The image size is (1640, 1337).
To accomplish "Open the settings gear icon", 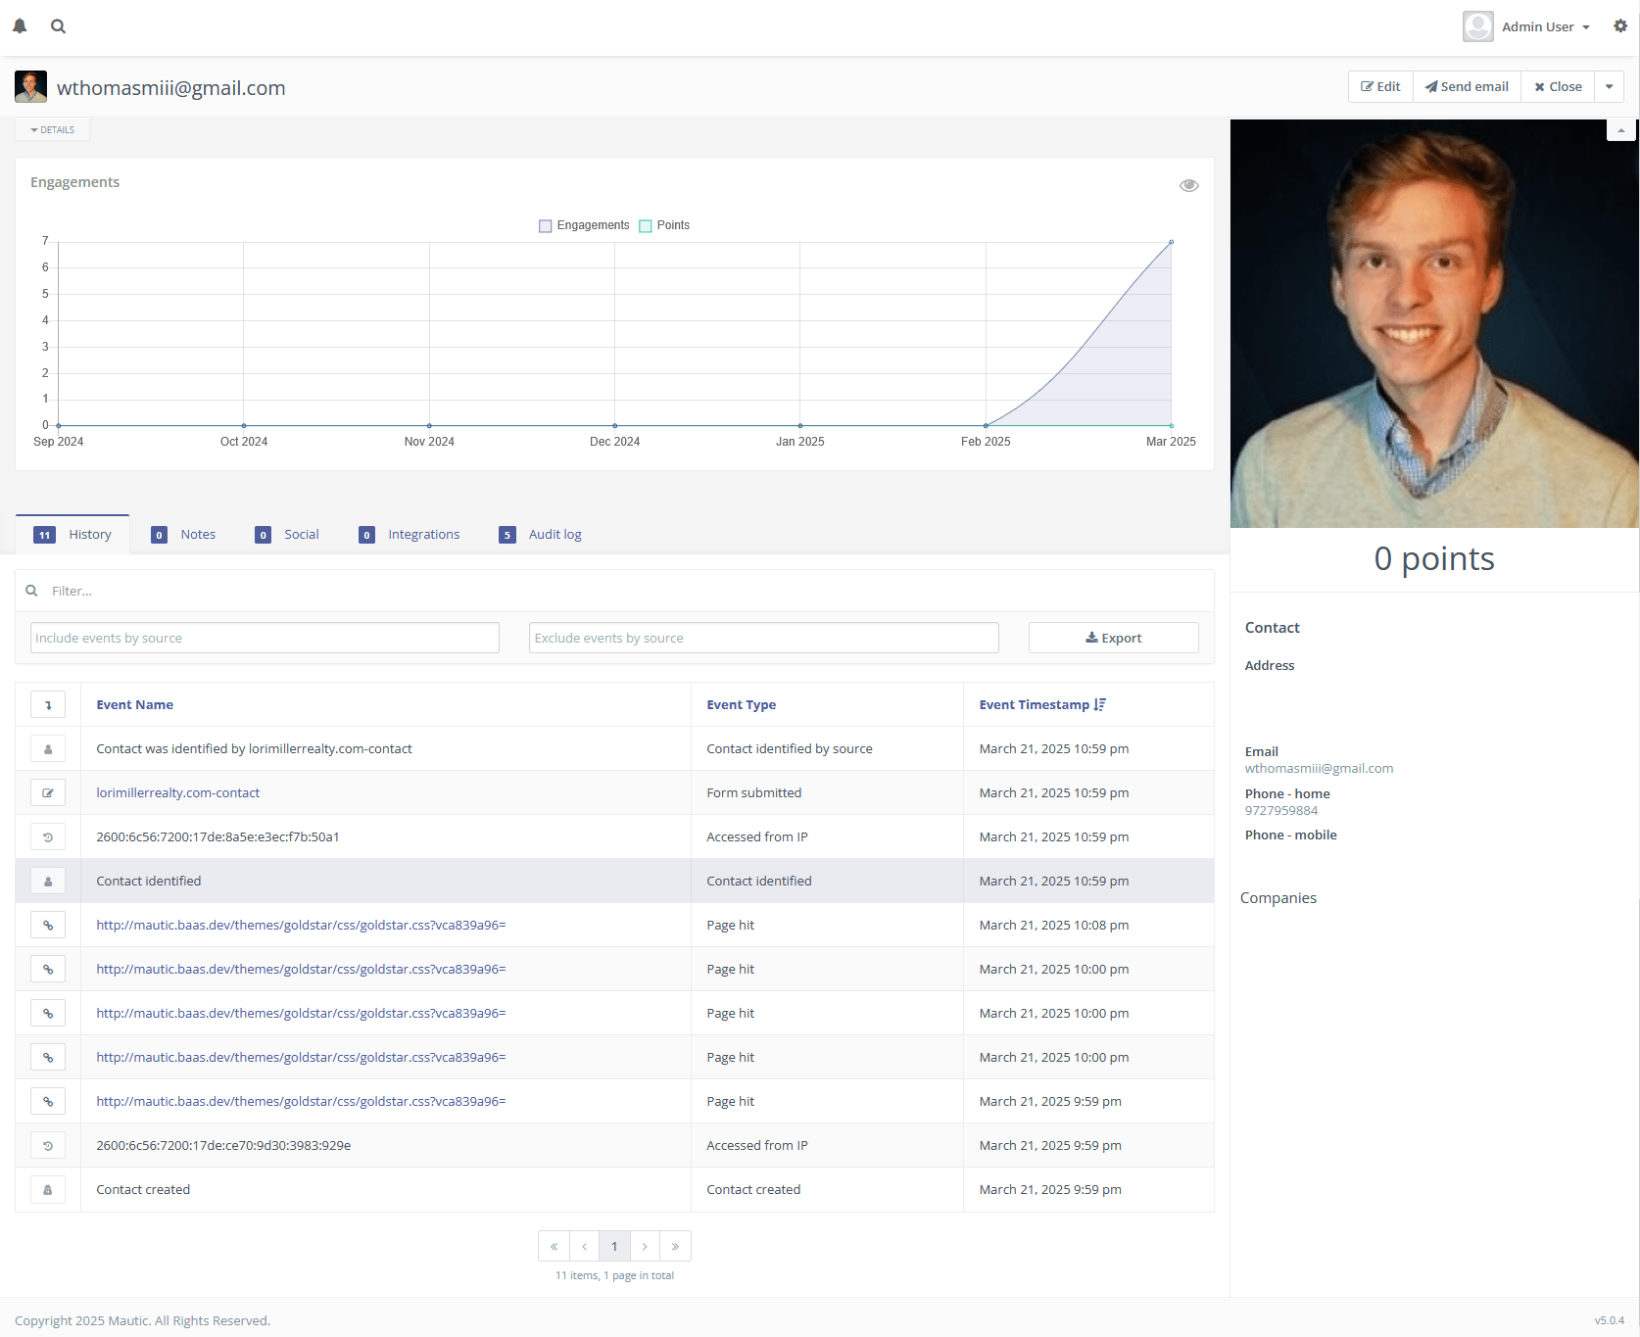I will point(1620,26).
